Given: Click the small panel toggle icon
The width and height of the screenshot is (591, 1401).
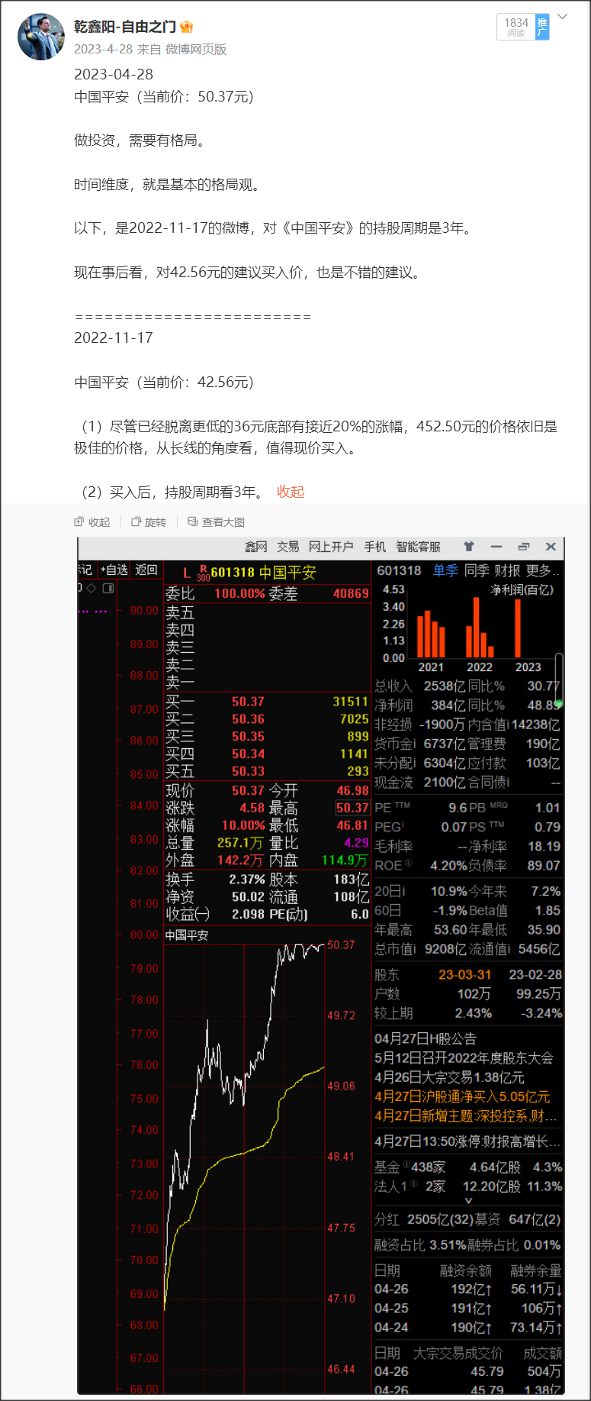Looking at the screenshot, I should (108, 588).
